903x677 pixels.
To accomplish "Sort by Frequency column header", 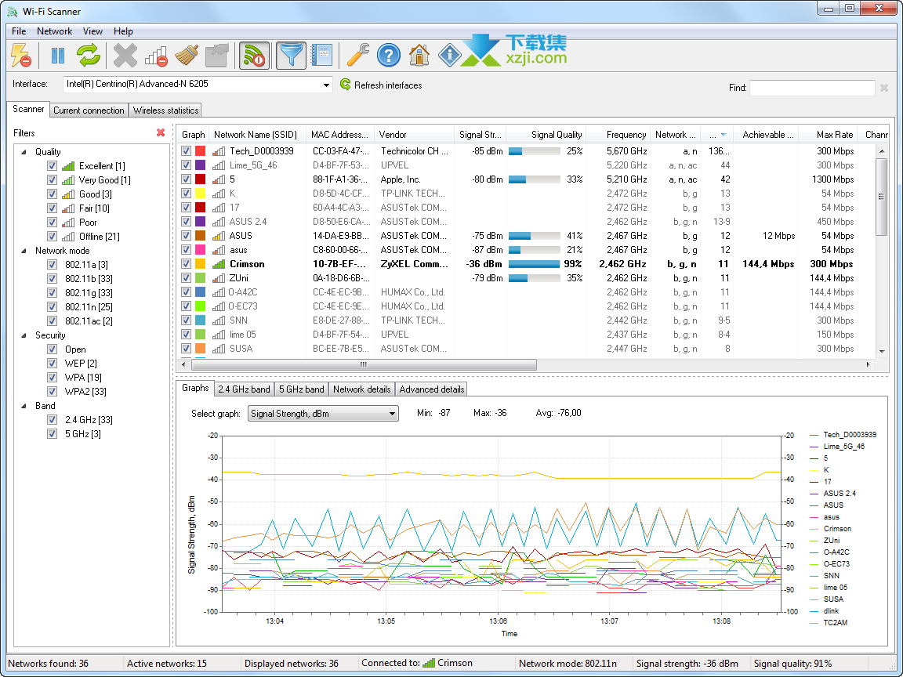I will pos(618,135).
